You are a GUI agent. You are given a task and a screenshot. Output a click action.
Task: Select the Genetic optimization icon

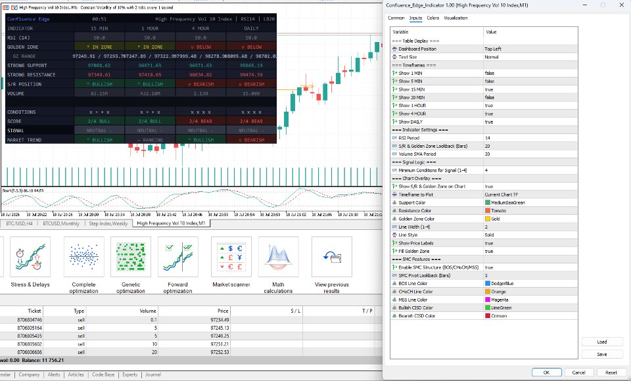pos(131,257)
